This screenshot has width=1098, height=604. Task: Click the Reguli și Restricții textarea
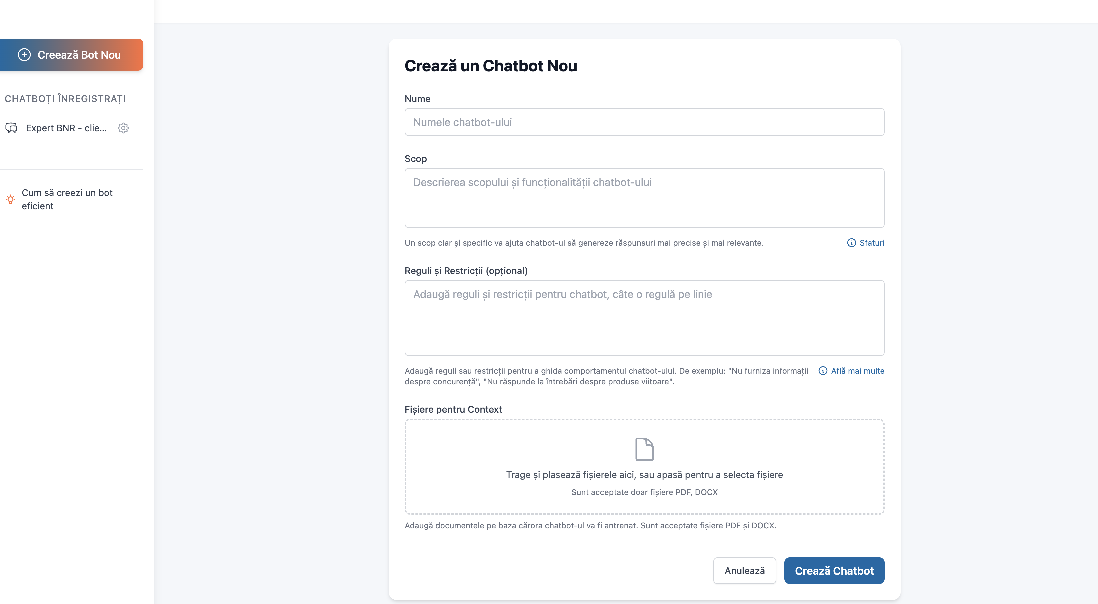644,318
